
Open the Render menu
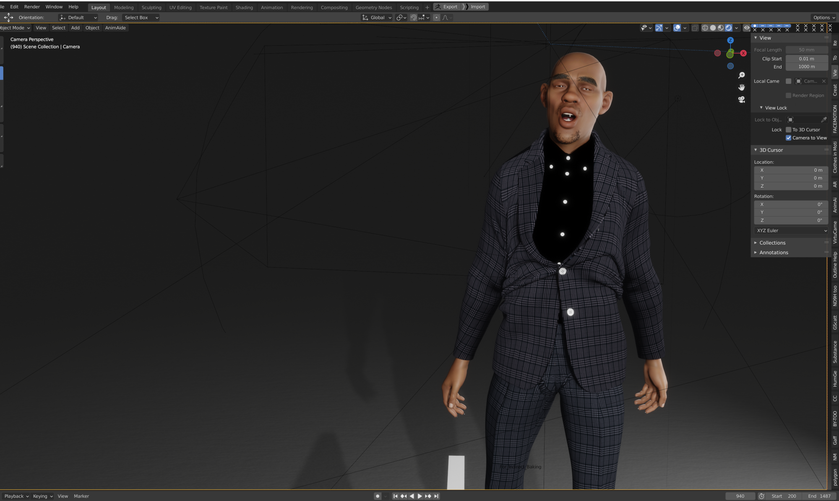[32, 7]
